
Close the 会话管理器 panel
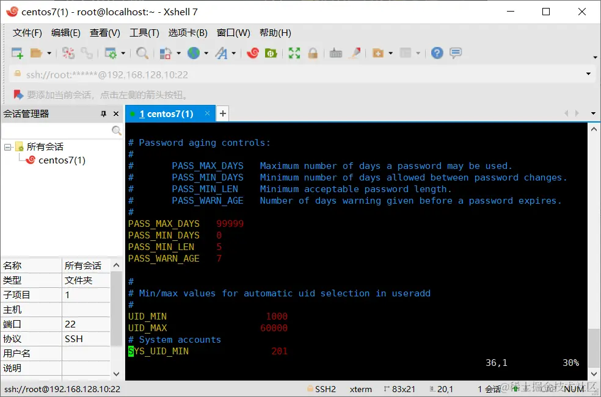pyautogui.click(x=116, y=113)
